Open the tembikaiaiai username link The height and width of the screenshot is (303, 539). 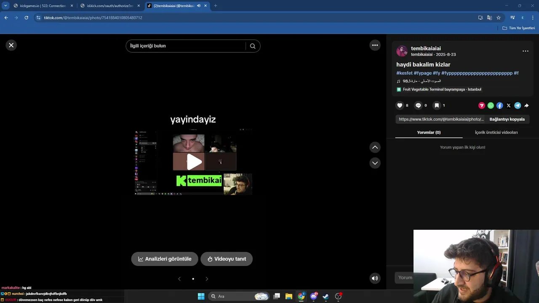tap(426, 48)
